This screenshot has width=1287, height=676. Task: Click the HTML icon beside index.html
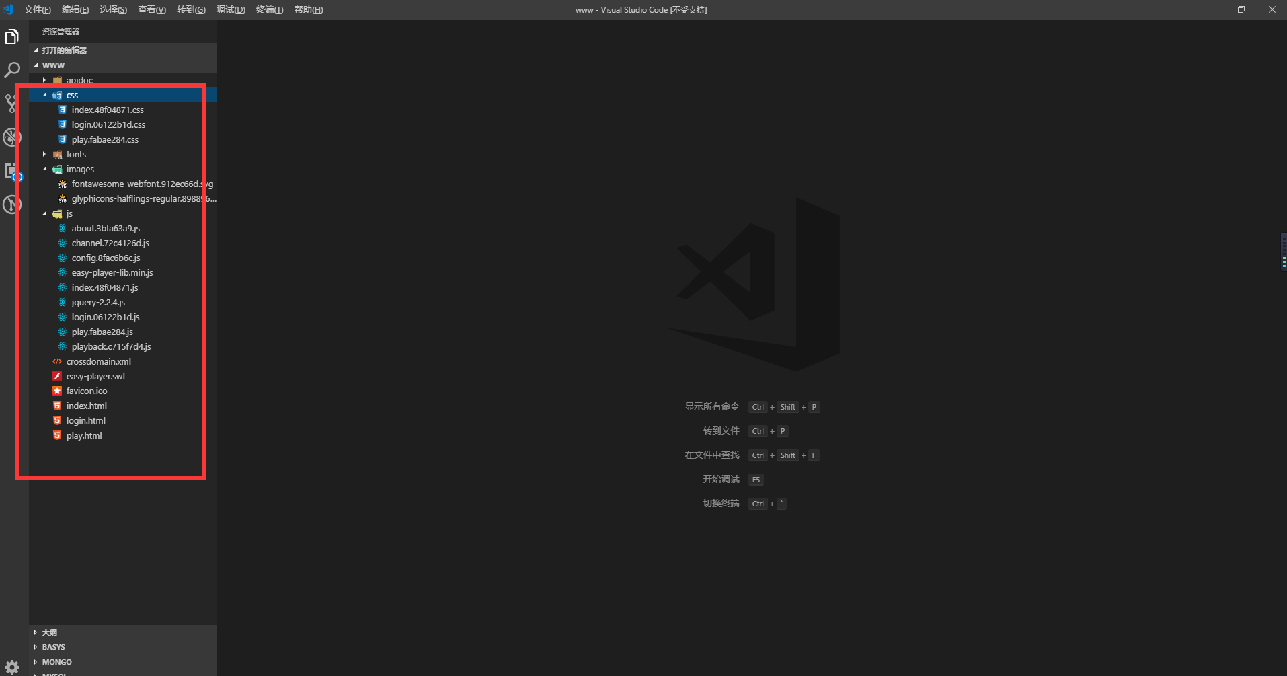(x=57, y=406)
